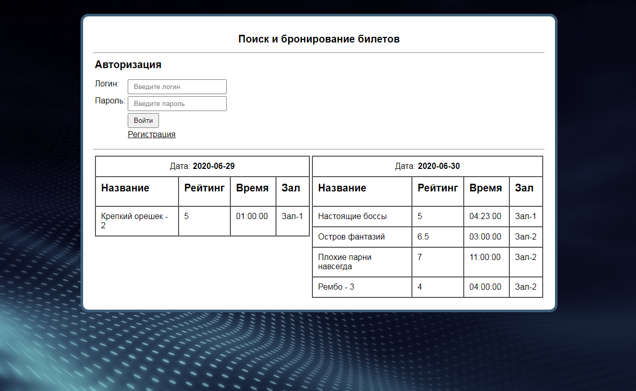Click the date 2020-06-29 header

pos(202,166)
